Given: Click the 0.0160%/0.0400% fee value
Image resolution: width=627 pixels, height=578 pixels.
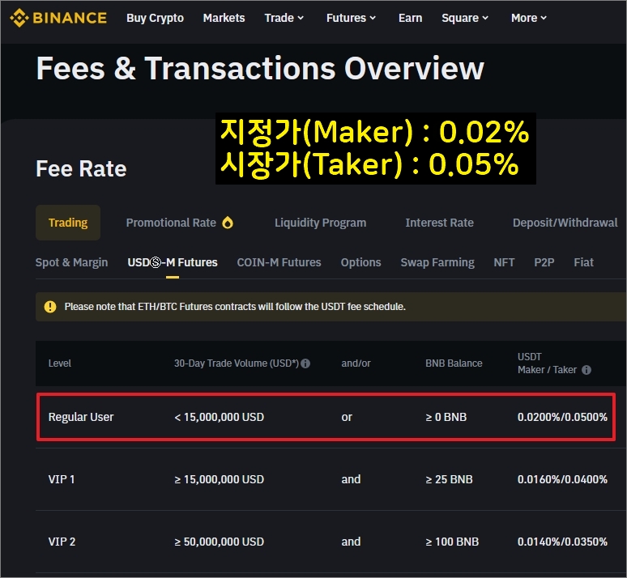Looking at the screenshot, I should [x=562, y=479].
